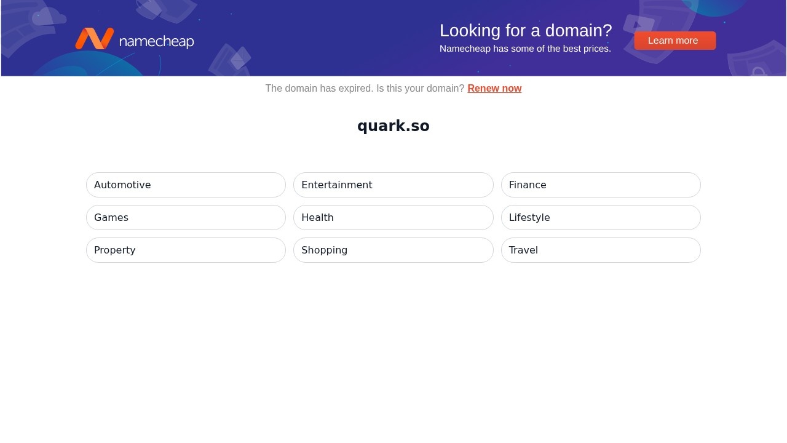Click the namecheap wordmark text
Image resolution: width=787 pixels, height=443 pixels.
tap(156, 41)
